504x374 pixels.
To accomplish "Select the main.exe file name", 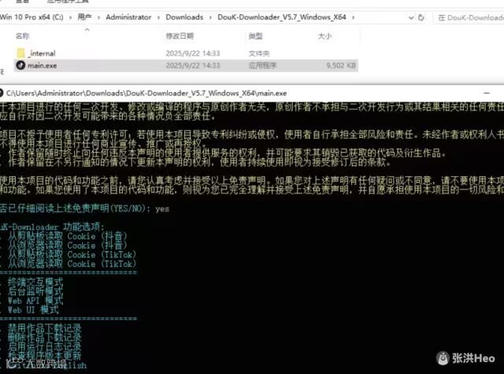I will coord(42,65).
